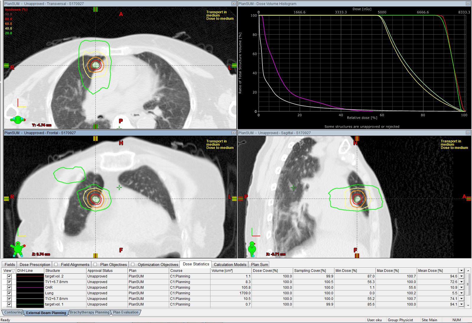Screen dimensions: 472x323
Task: Click the Volume [cm³] column header
Action: click(231, 271)
